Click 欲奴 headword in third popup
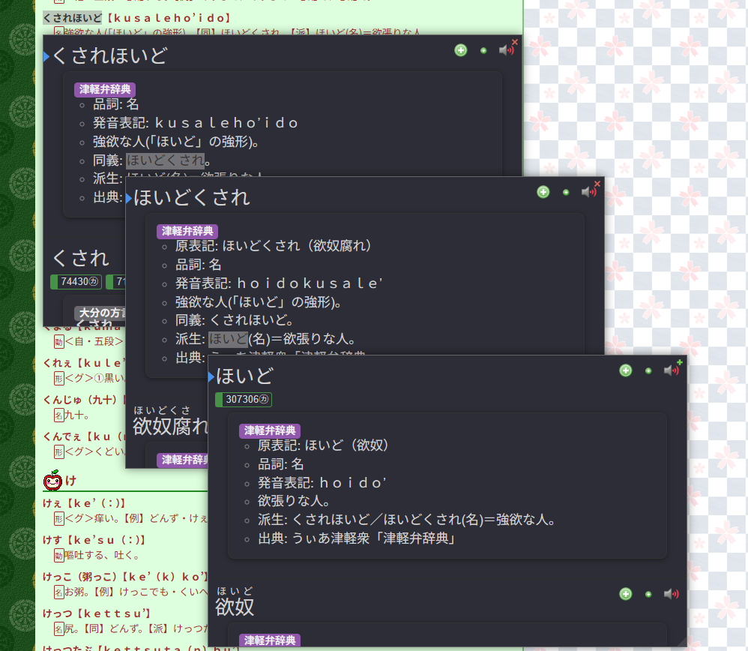The height and width of the screenshot is (651, 748). (235, 607)
